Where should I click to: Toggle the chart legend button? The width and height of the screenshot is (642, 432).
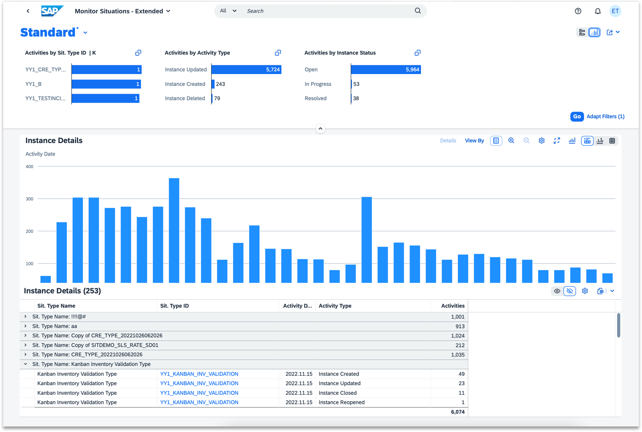click(496, 141)
